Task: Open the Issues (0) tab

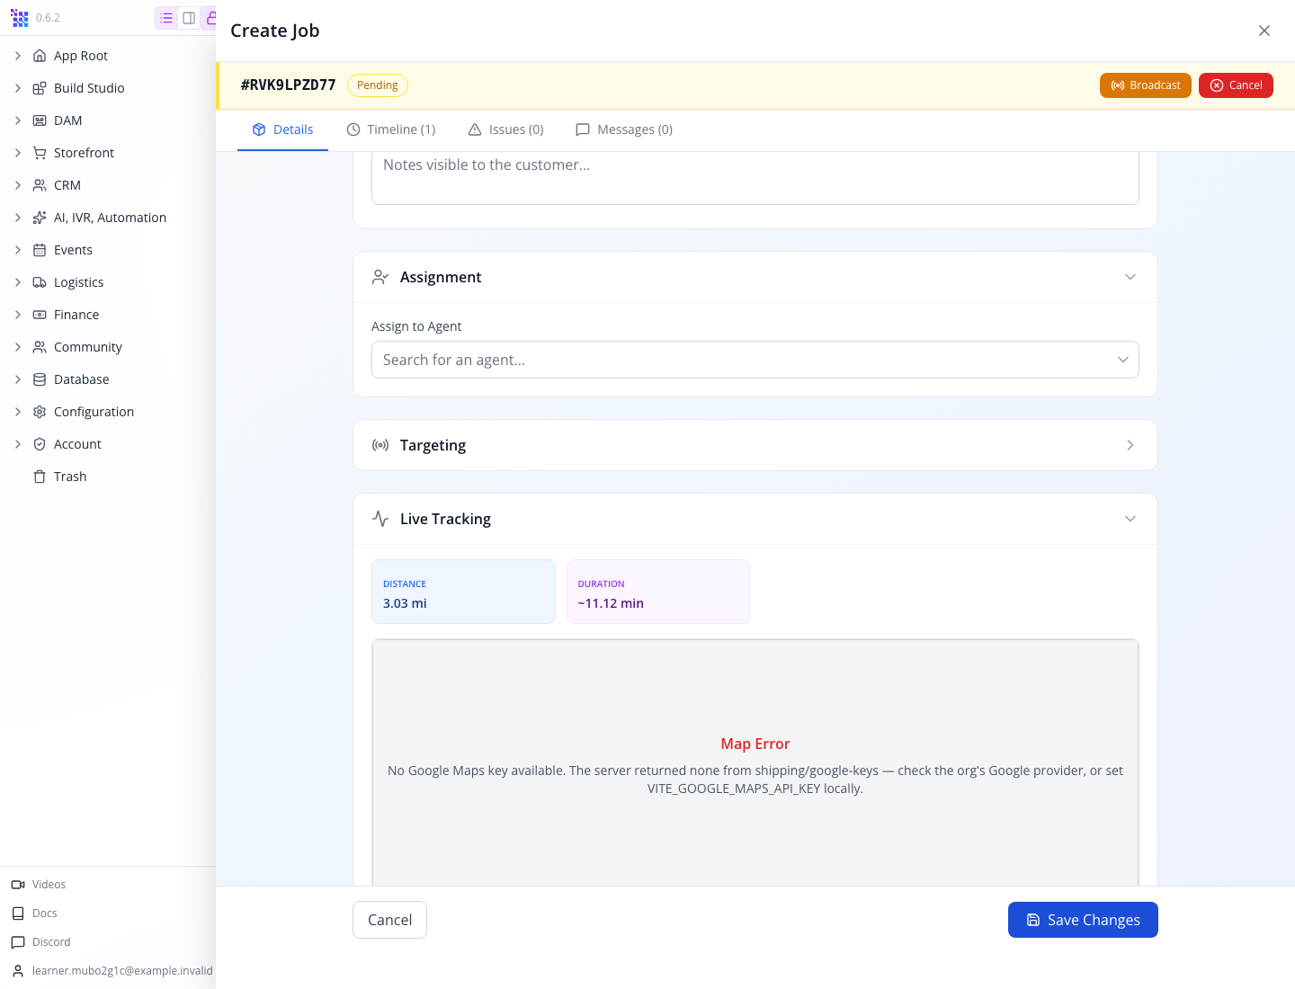Action: pyautogui.click(x=505, y=129)
